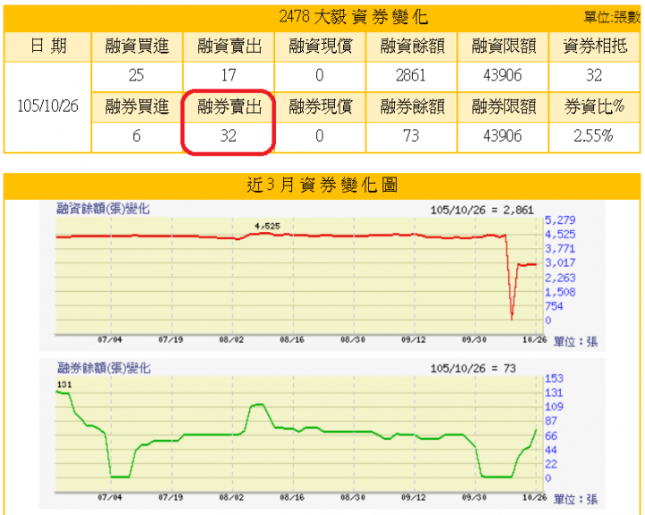Select the '券資比%' header cell
The image size is (645, 515).
pyautogui.click(x=595, y=107)
